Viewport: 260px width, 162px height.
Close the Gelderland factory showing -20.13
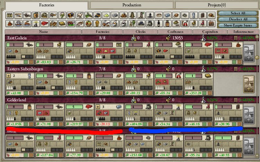(x=121, y=124)
